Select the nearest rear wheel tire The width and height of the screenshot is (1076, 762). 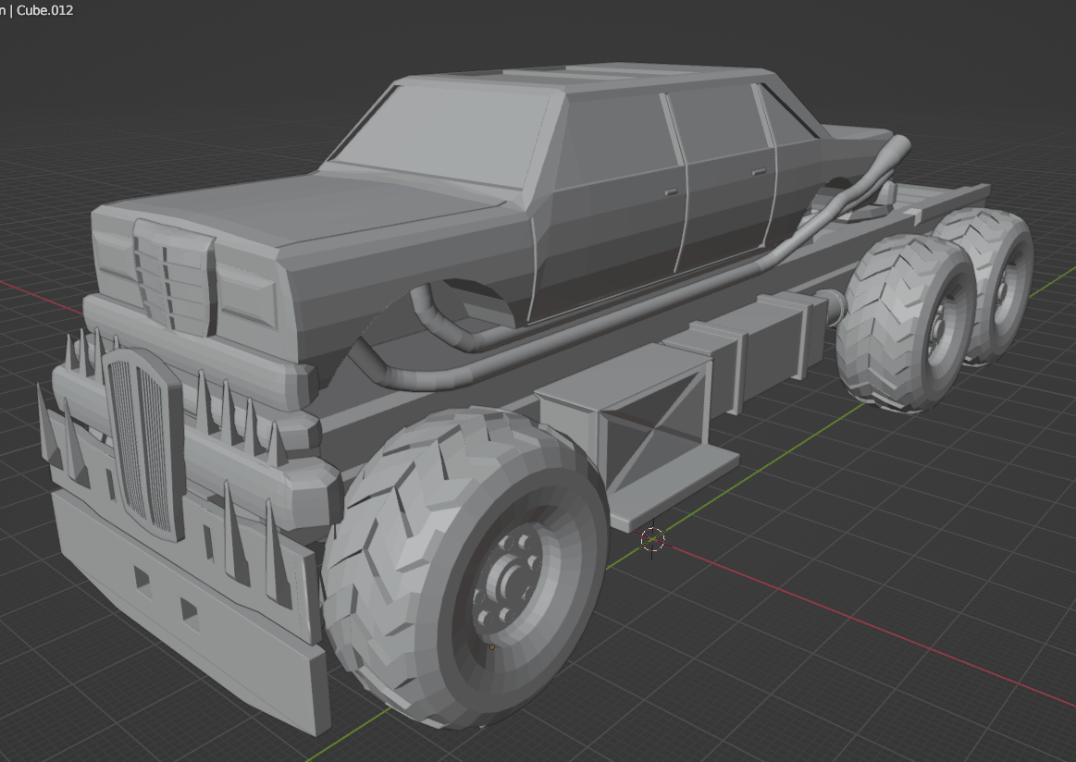click(x=905, y=323)
